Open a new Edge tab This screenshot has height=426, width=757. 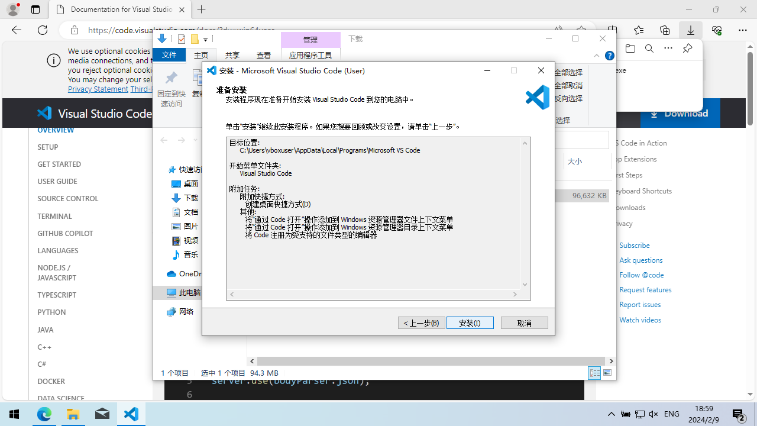coord(202,9)
